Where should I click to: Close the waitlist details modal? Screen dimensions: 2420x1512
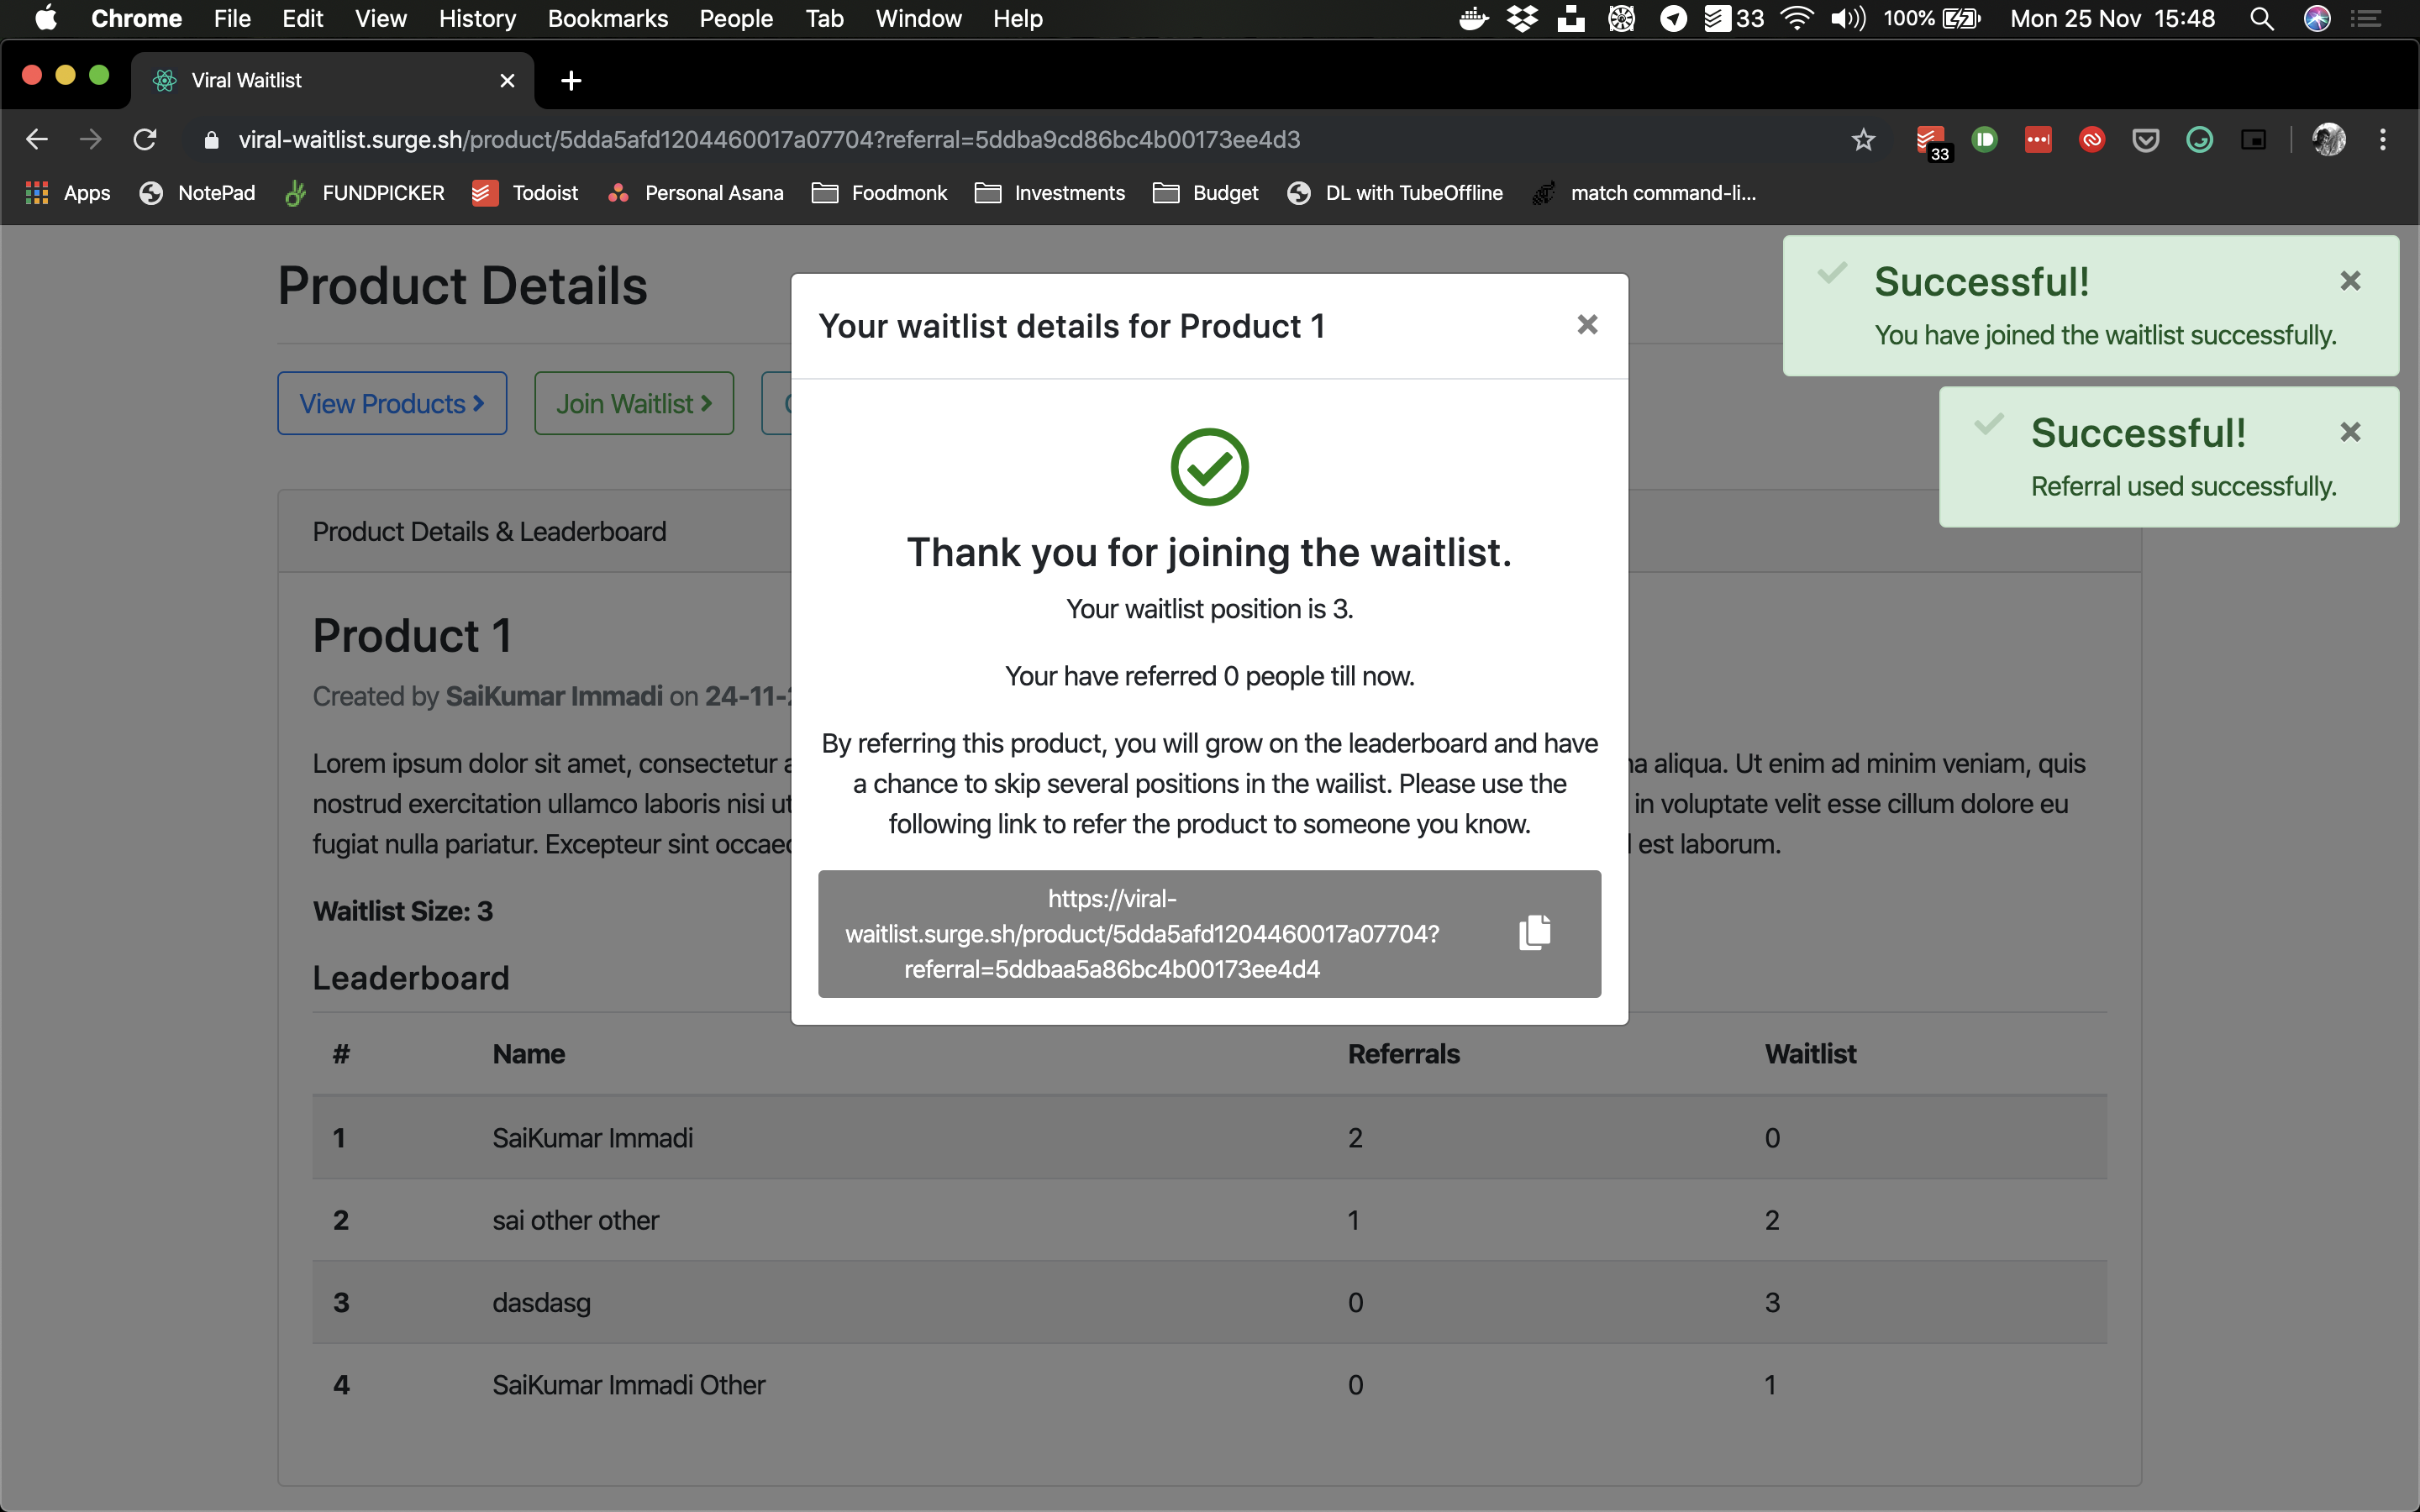1587,325
